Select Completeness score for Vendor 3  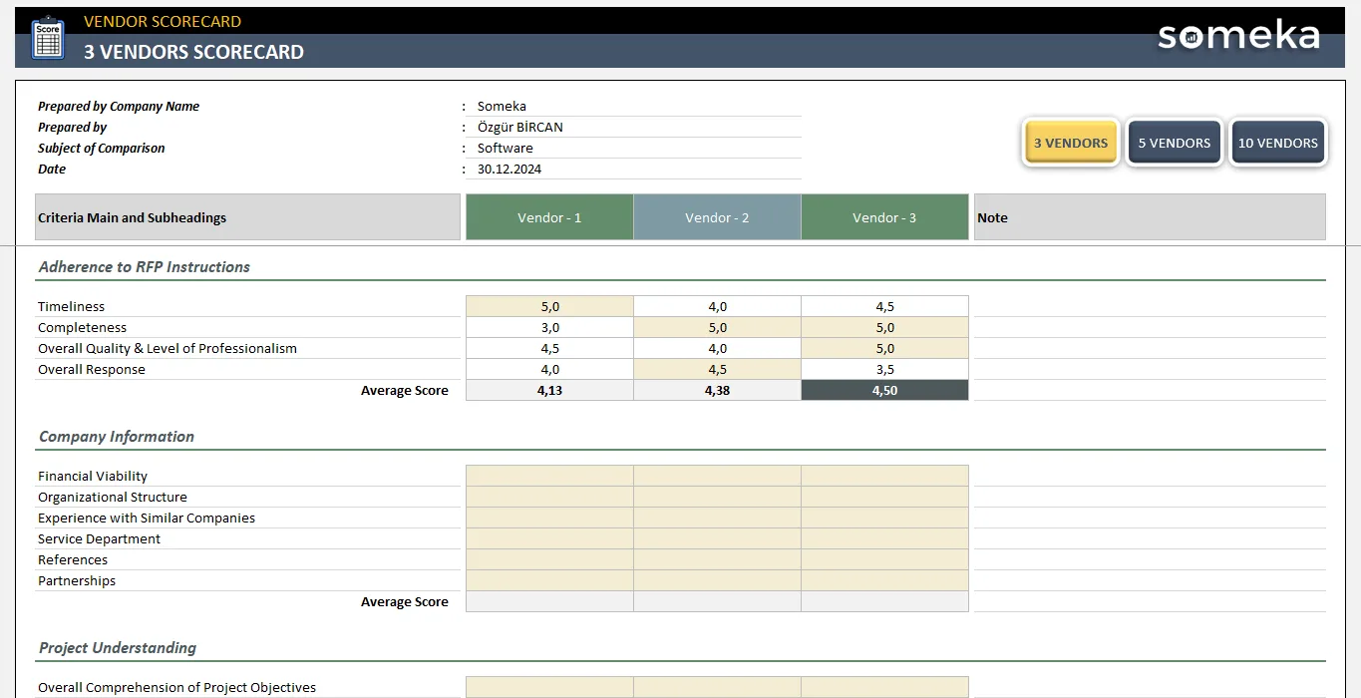click(x=884, y=327)
